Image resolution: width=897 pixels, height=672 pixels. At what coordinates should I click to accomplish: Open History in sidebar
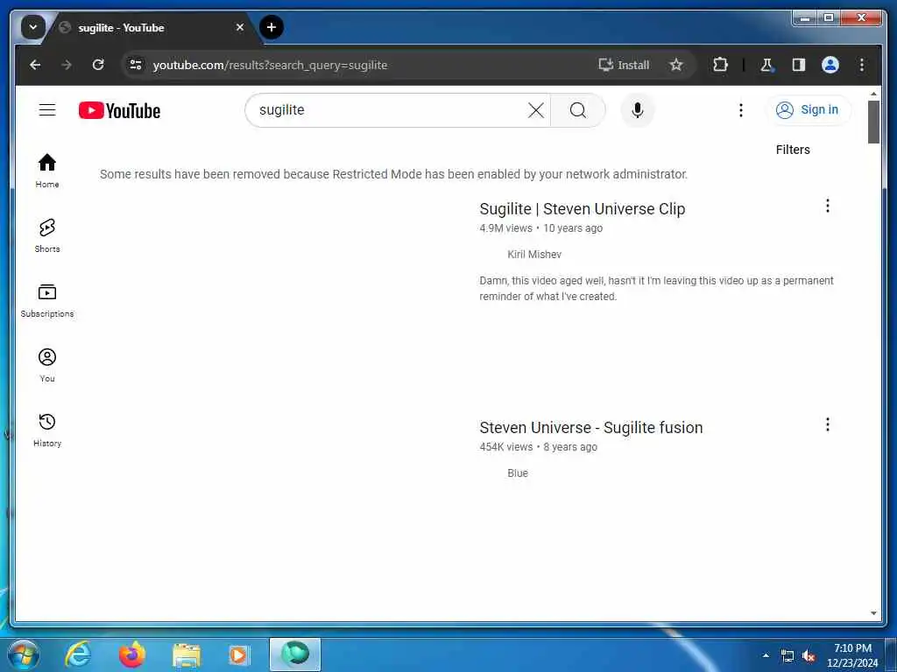click(47, 430)
